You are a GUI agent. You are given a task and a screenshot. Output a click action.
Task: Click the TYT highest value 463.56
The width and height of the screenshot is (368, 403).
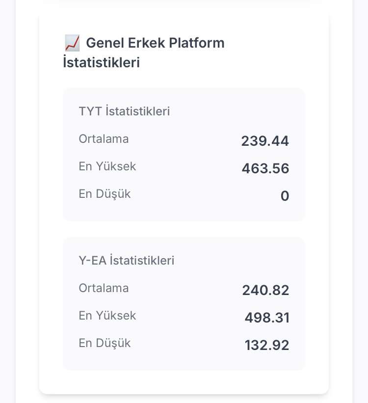click(265, 168)
